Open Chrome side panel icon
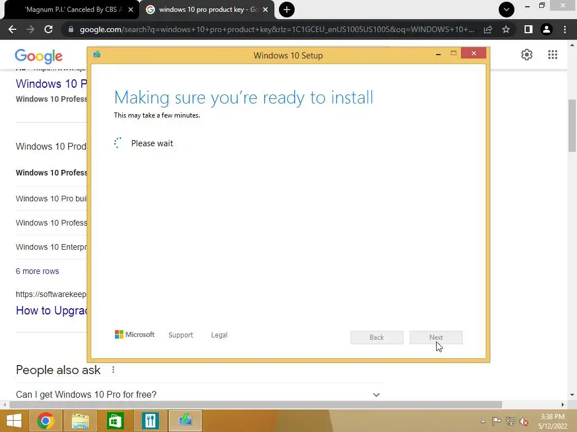 pos(529,29)
